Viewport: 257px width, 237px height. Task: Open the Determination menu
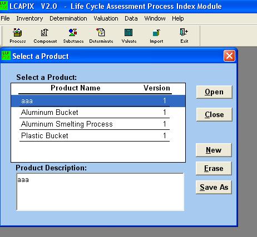click(x=68, y=18)
